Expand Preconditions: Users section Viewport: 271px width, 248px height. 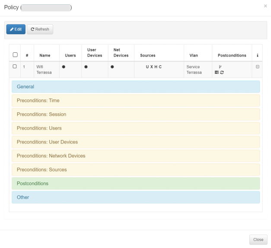tap(136, 128)
